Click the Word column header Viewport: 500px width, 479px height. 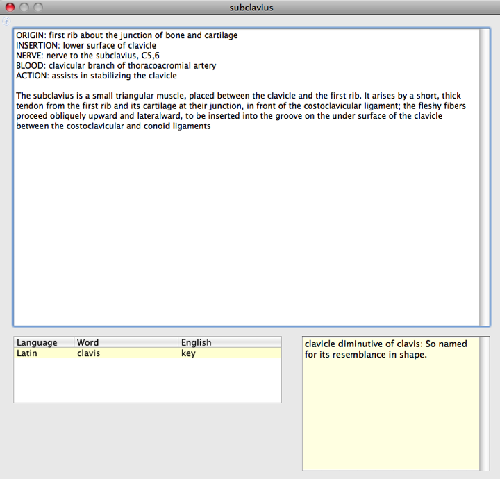[x=125, y=342]
